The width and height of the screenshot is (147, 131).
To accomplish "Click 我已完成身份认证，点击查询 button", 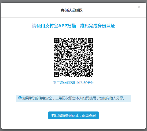I will (x=73, y=115).
